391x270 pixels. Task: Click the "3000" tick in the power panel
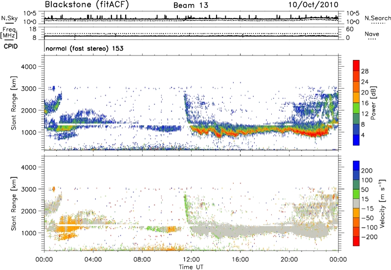28,89
